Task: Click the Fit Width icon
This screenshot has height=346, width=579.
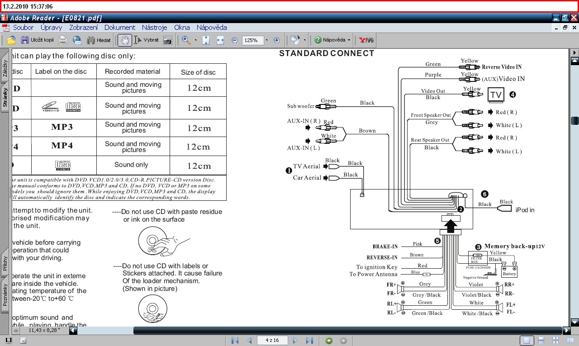Action: [x=220, y=40]
